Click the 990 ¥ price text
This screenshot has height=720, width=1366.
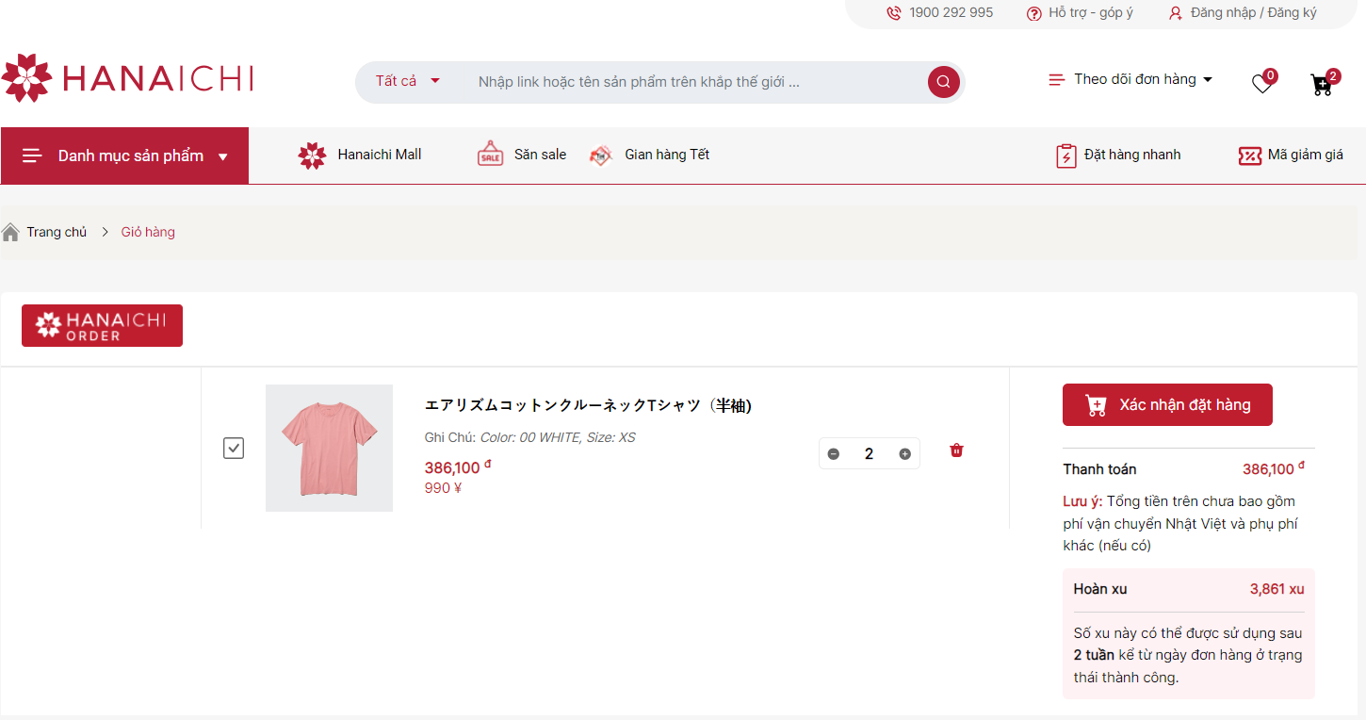(443, 488)
